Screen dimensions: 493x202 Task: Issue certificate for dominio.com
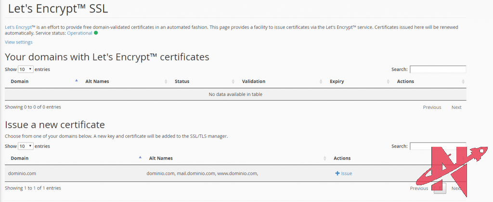[x=346, y=173]
